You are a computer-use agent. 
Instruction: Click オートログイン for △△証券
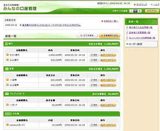(108, 85)
